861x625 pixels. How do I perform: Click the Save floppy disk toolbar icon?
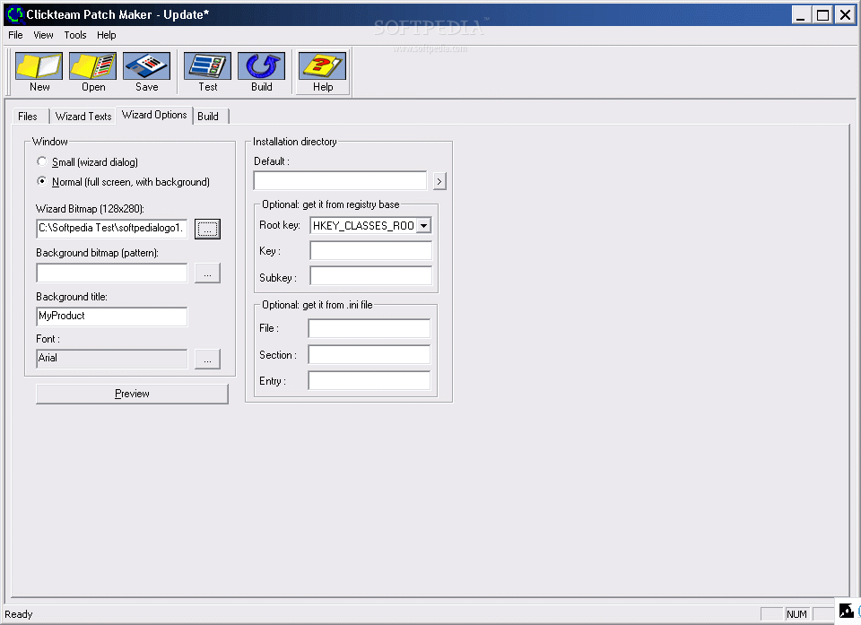point(146,65)
